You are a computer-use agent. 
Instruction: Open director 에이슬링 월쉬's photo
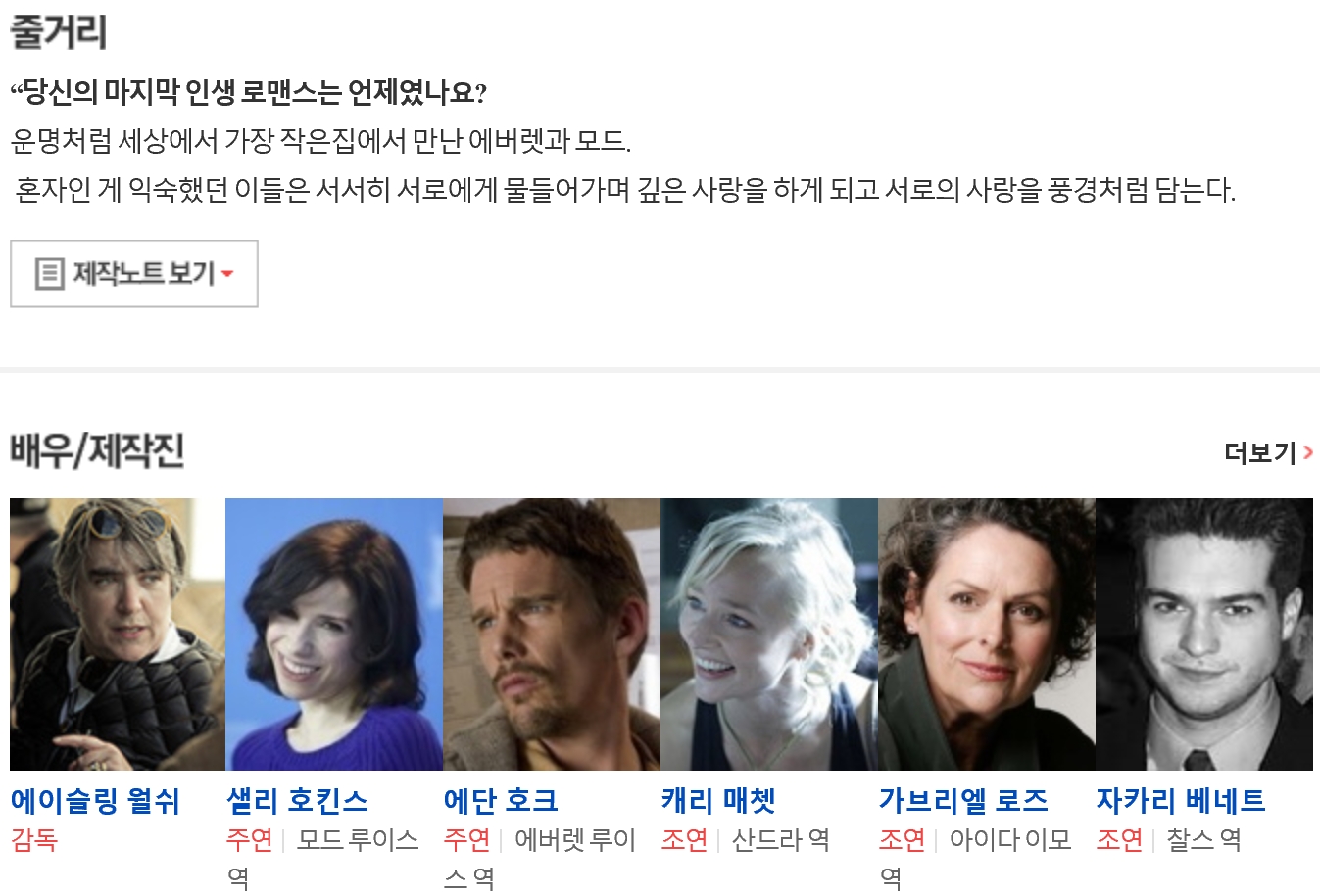click(x=118, y=634)
